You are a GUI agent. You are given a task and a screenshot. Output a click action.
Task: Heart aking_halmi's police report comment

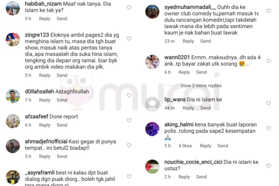(268, 128)
